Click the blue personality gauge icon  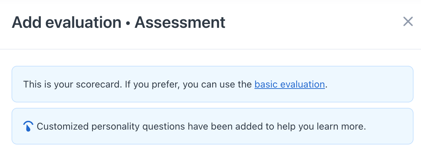point(28,127)
